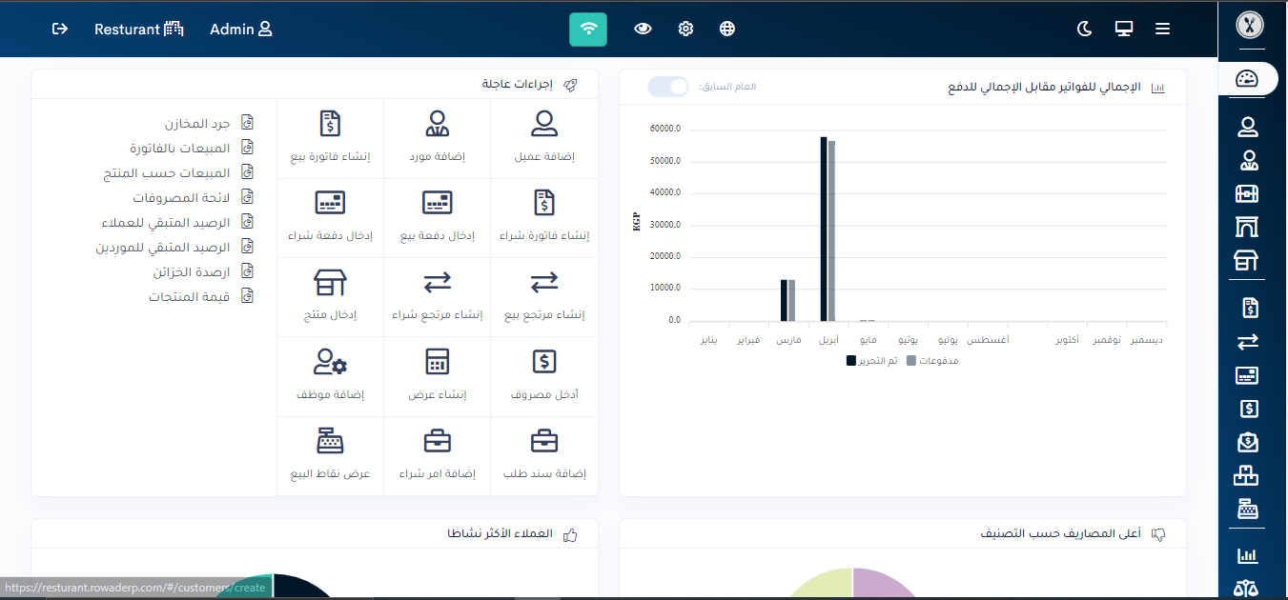Image resolution: width=1288 pixels, height=600 pixels.
Task: Open Add Employee (إضافة موظف) shortcut
Action: coord(329,362)
